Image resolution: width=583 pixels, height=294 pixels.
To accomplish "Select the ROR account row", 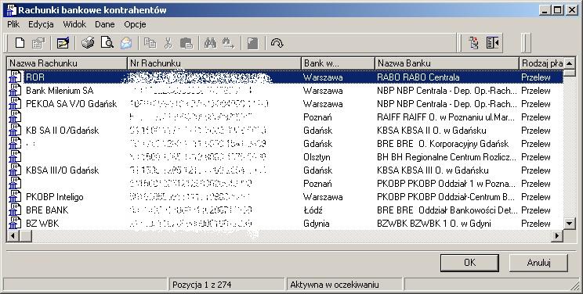I will pos(285,77).
